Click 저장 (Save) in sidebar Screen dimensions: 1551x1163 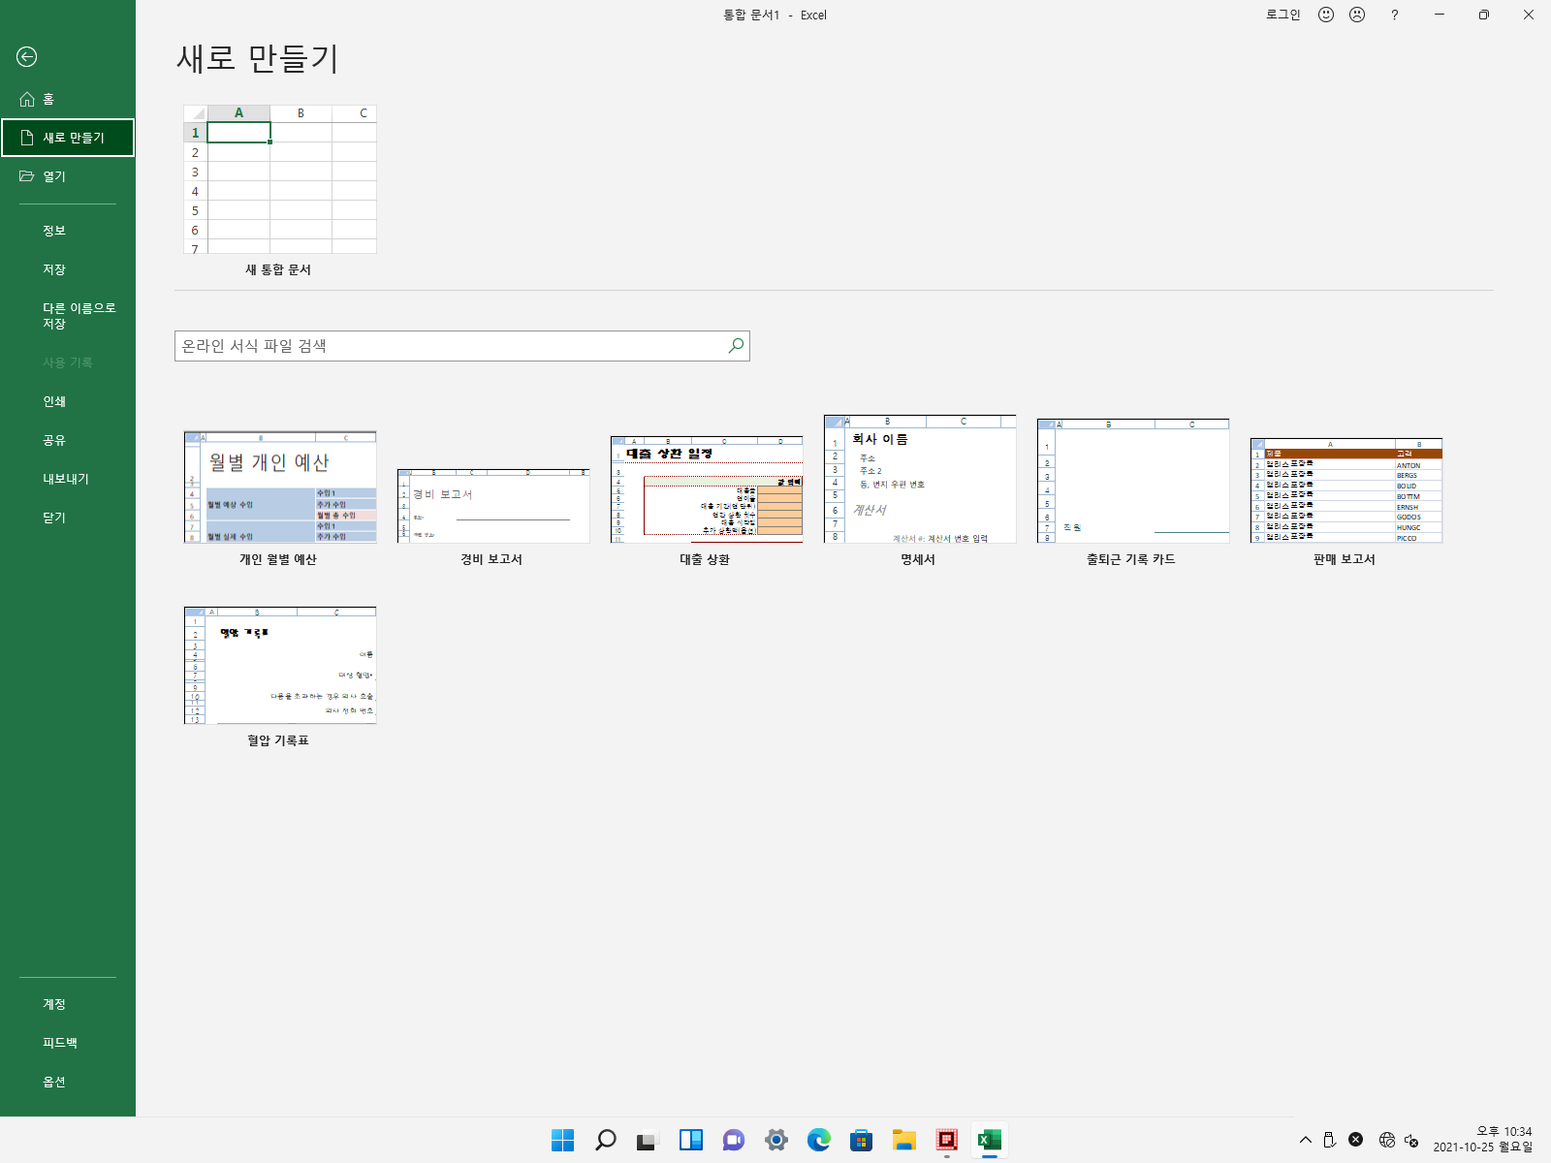click(68, 269)
